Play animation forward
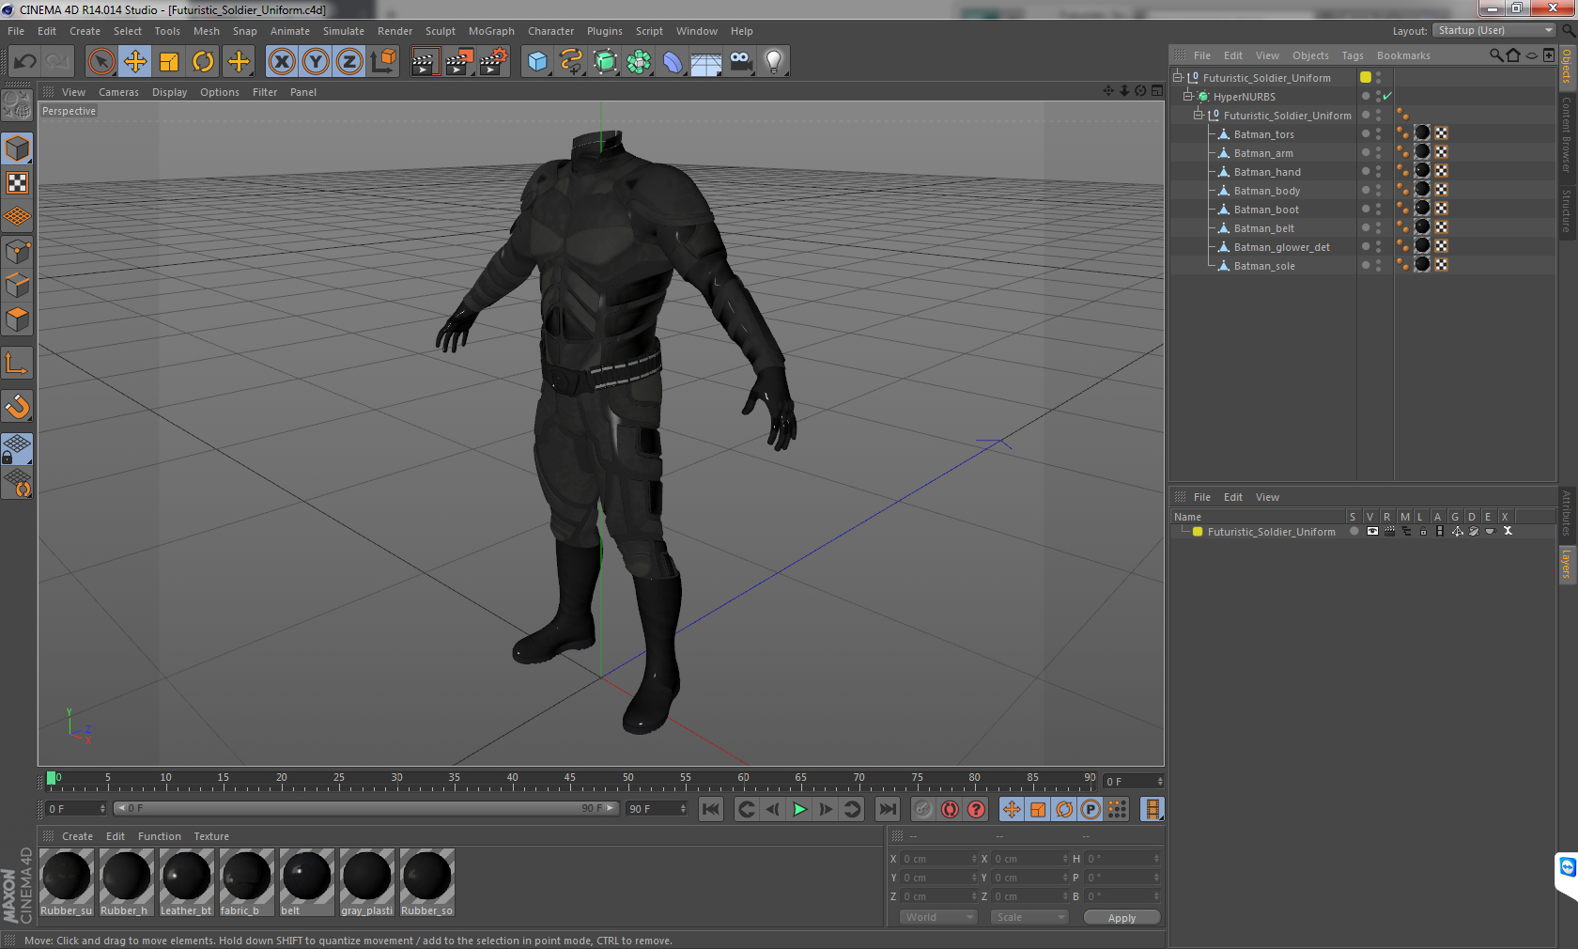The width and height of the screenshot is (1578, 949). coord(799,809)
